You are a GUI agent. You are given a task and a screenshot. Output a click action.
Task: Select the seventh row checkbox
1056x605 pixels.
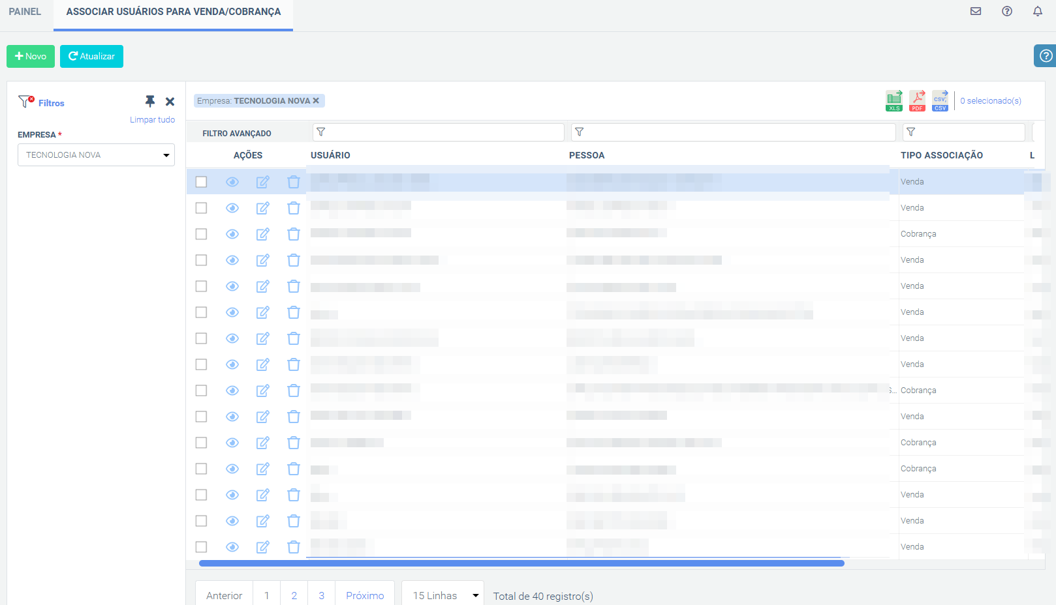coord(201,338)
